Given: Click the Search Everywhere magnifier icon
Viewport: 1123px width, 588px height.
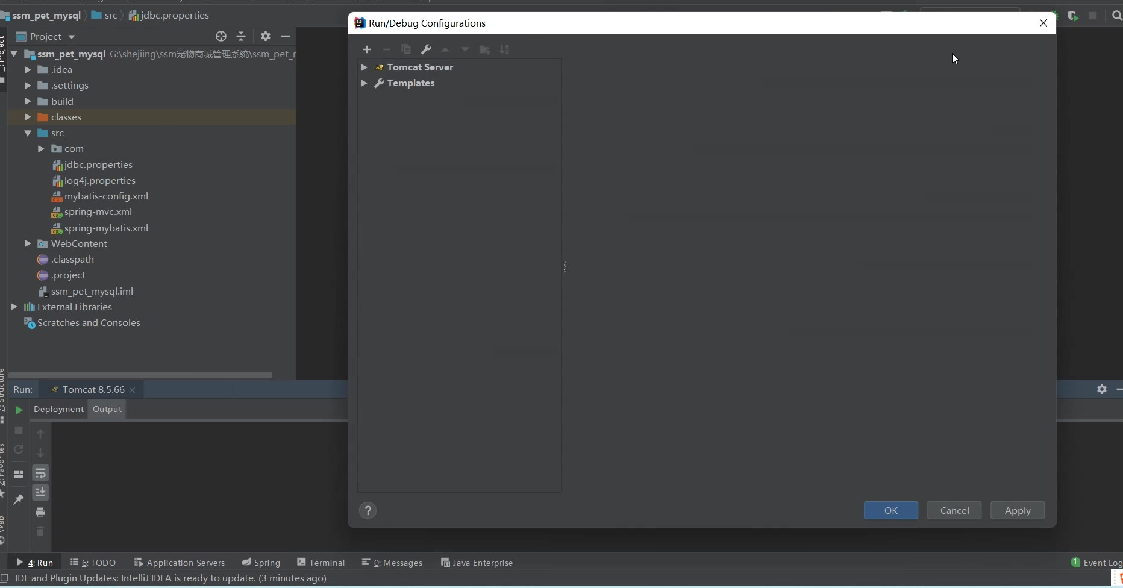Looking at the screenshot, I should point(1116,16).
